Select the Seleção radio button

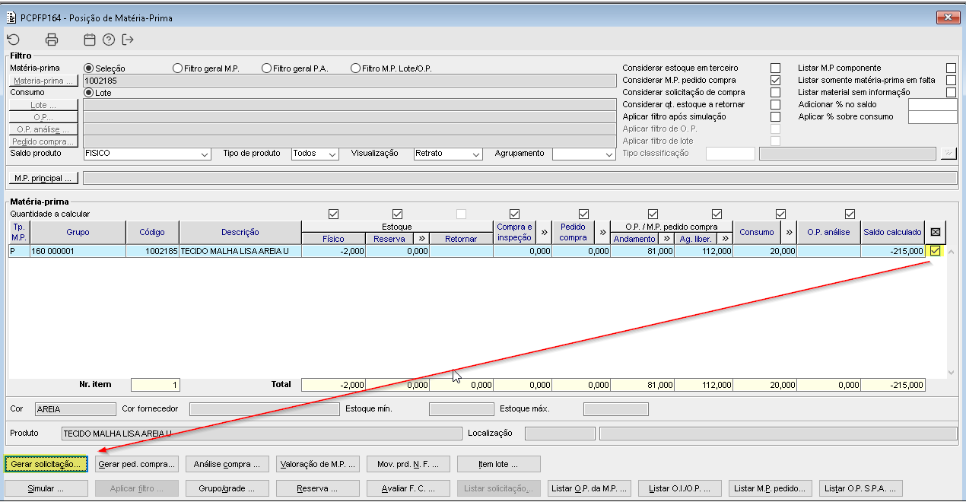[88, 68]
